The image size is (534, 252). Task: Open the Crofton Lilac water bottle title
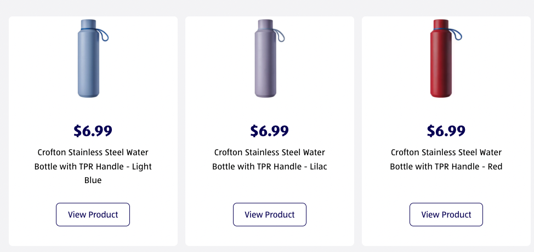tap(270, 159)
